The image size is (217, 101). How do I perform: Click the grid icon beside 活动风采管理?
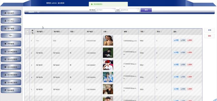point(5,59)
